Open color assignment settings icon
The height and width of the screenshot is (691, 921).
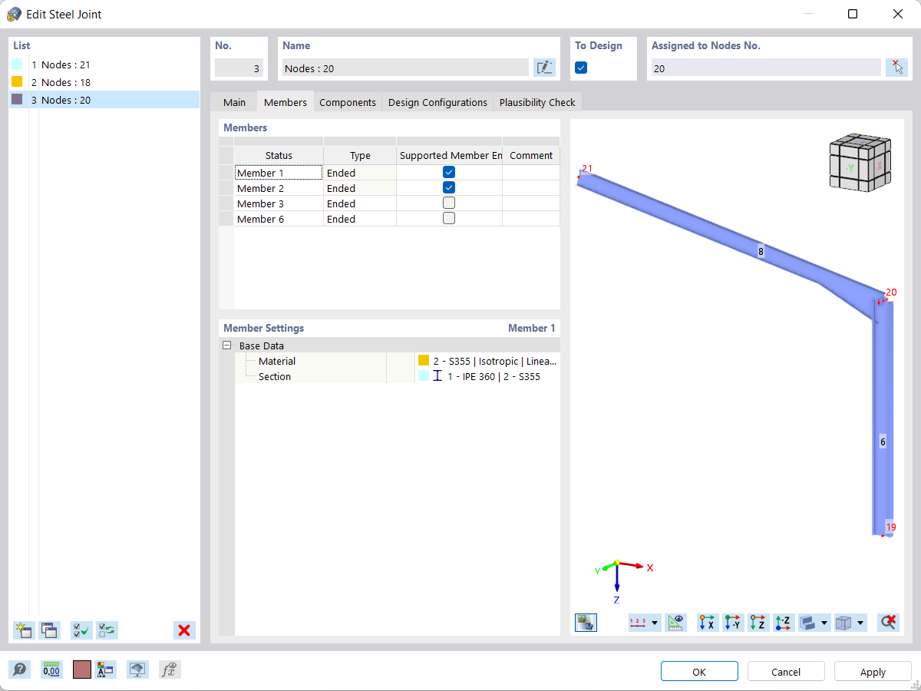105,670
